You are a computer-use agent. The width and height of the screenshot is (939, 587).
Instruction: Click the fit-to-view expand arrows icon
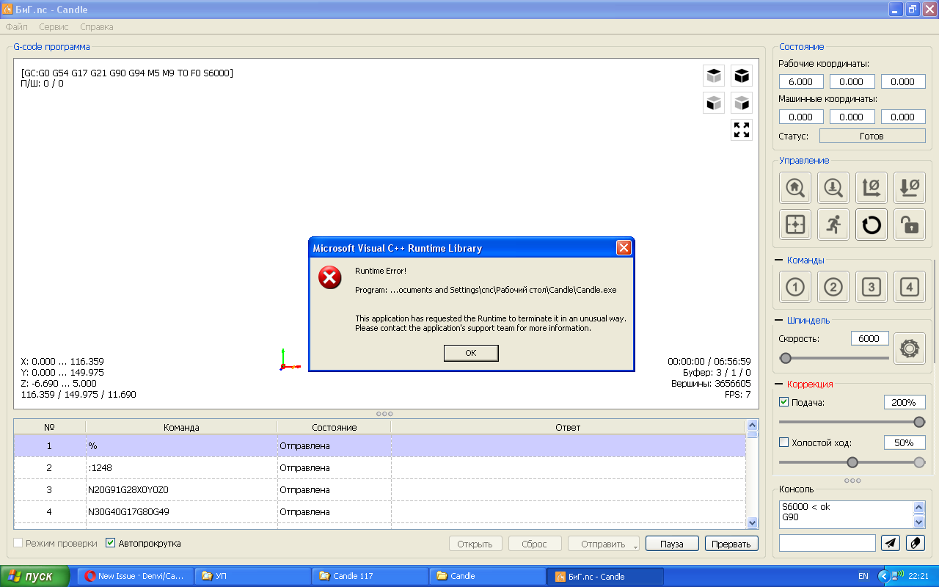tap(742, 130)
